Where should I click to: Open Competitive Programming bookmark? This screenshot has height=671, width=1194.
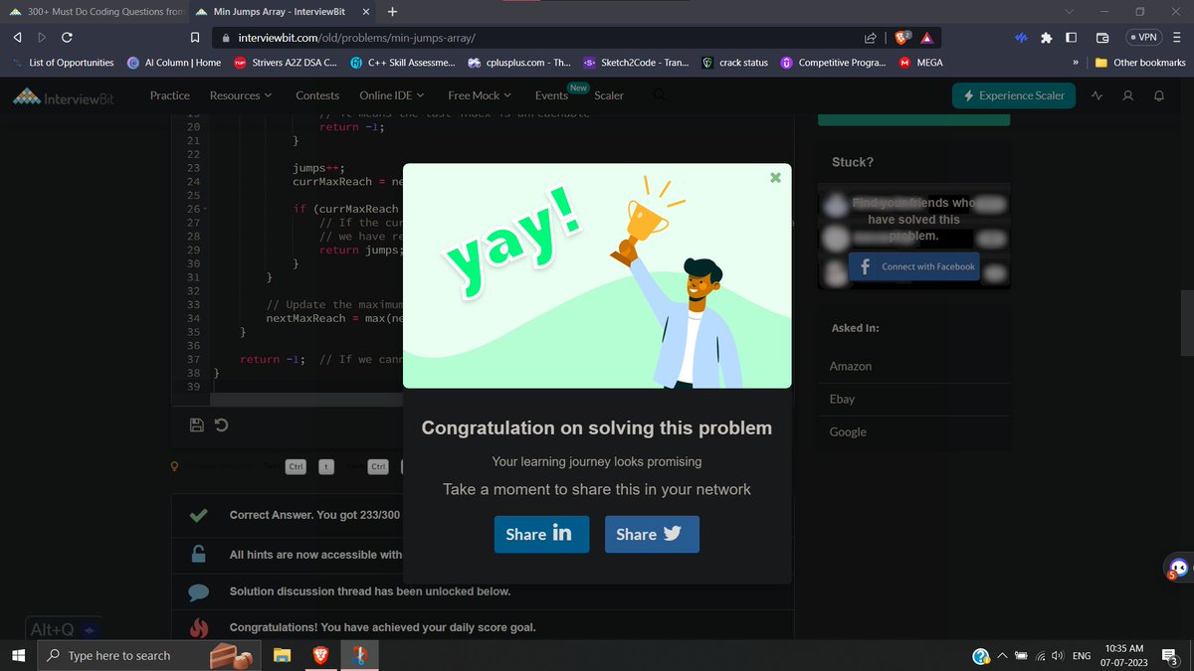[x=833, y=63]
